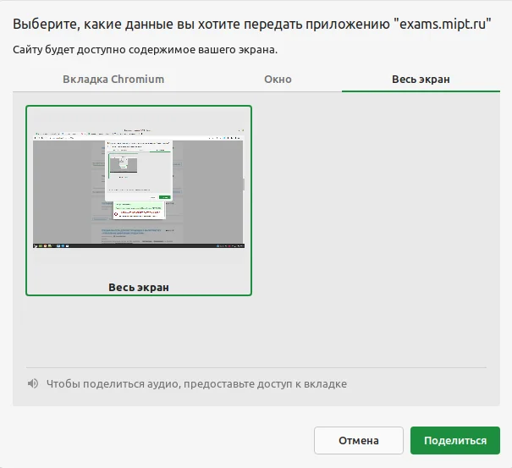This screenshot has height=468, width=512.
Task: Select the Весь экран screen thumbnail
Action: click(139, 201)
